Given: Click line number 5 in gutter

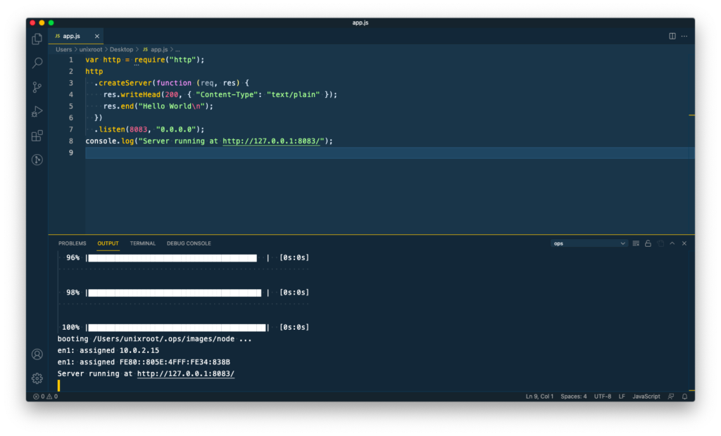Looking at the screenshot, I should (x=71, y=106).
